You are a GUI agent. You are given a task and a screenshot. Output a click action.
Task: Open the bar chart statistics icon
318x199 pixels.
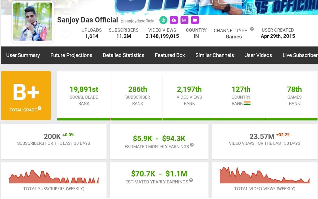click(x=184, y=20)
